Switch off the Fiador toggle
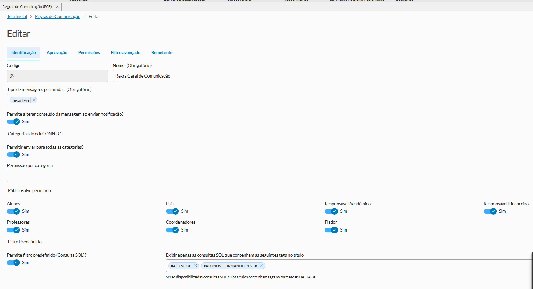 [331, 230]
